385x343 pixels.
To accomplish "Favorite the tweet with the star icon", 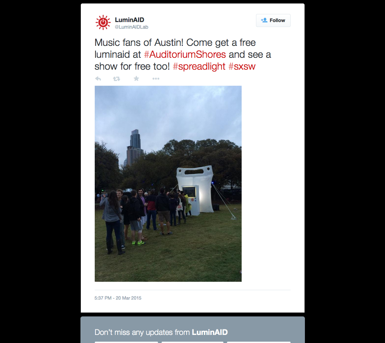I will (136, 78).
